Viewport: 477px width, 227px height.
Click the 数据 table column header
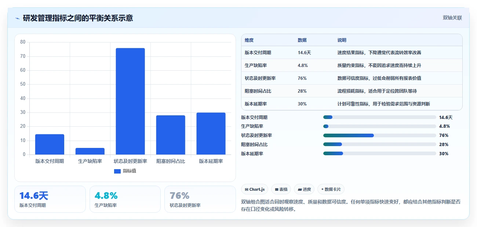[302, 40]
